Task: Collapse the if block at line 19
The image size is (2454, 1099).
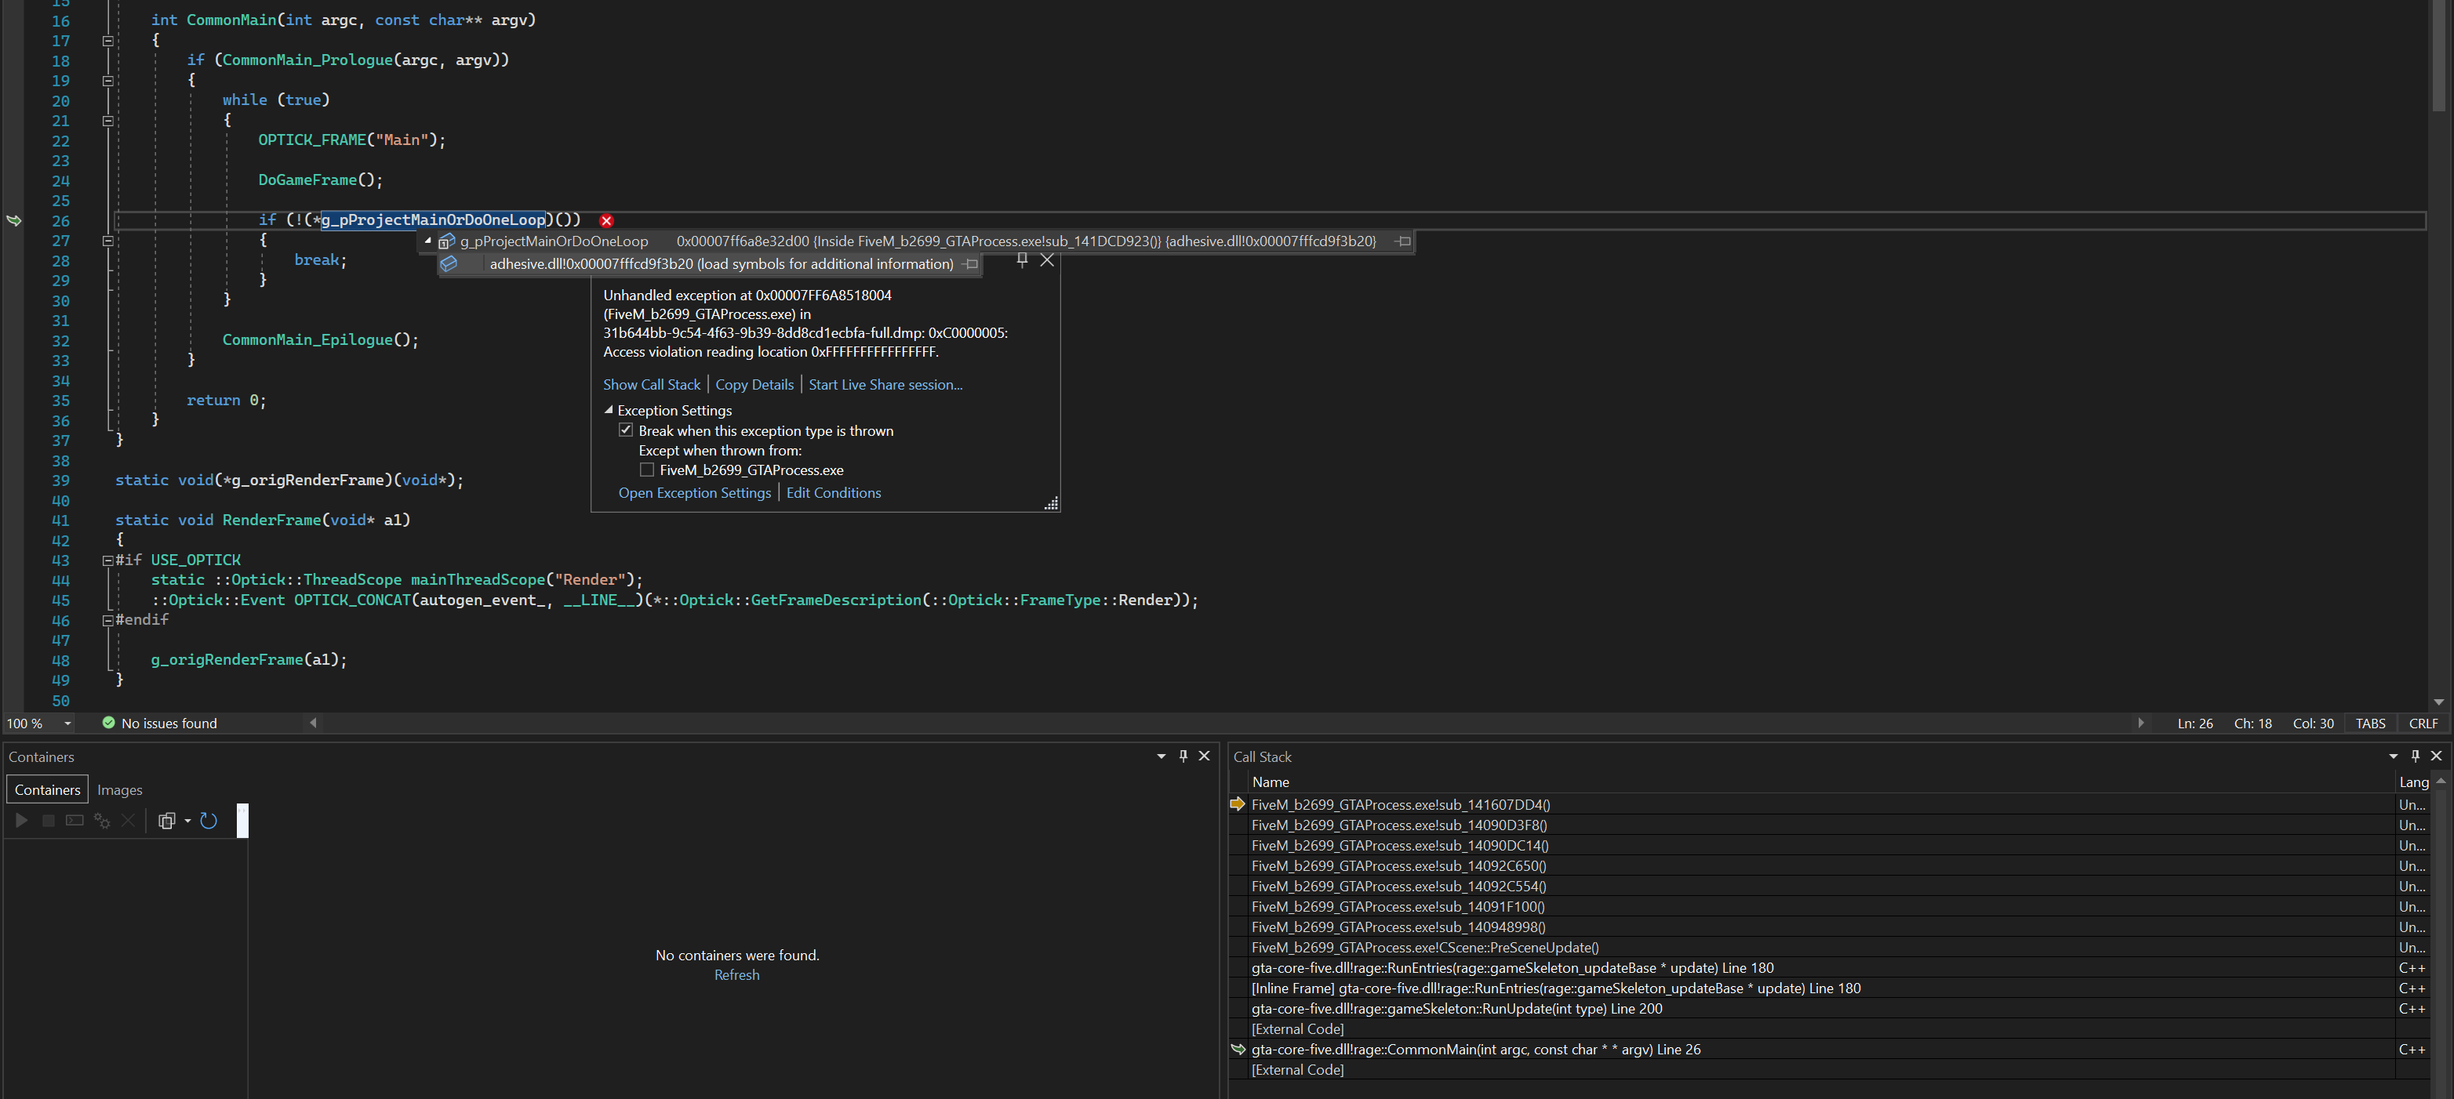Action: (x=107, y=81)
